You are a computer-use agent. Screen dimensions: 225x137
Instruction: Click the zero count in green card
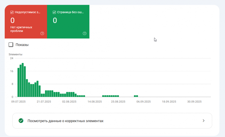55,20
